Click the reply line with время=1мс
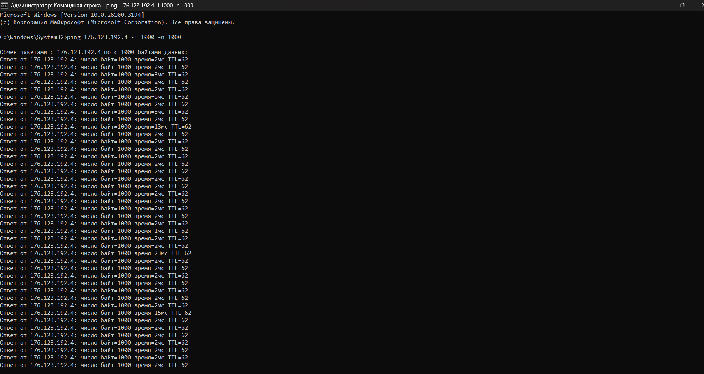 (94, 231)
